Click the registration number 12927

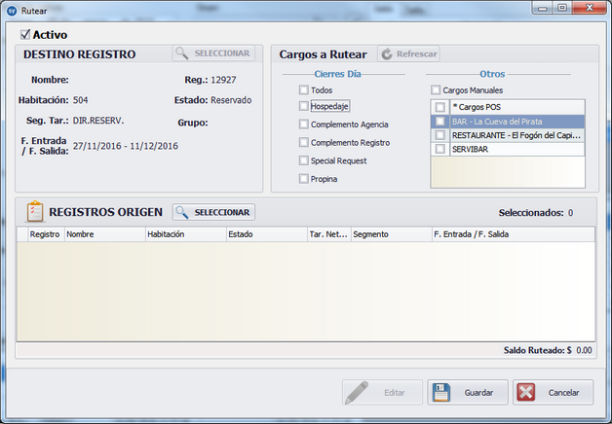pos(223,80)
